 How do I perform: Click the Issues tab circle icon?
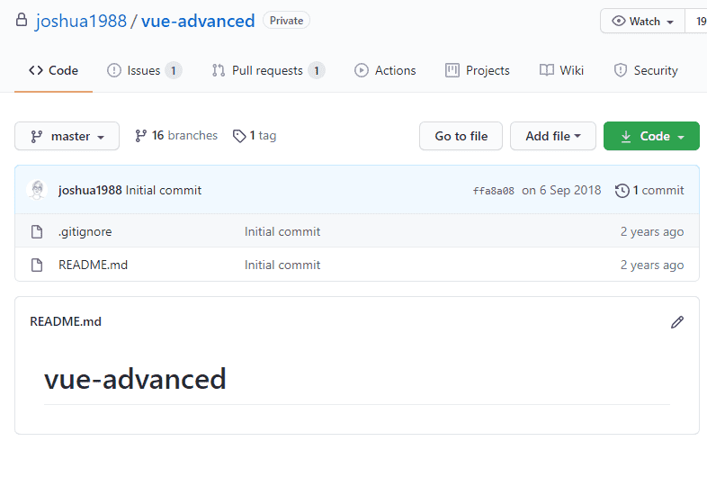click(114, 70)
